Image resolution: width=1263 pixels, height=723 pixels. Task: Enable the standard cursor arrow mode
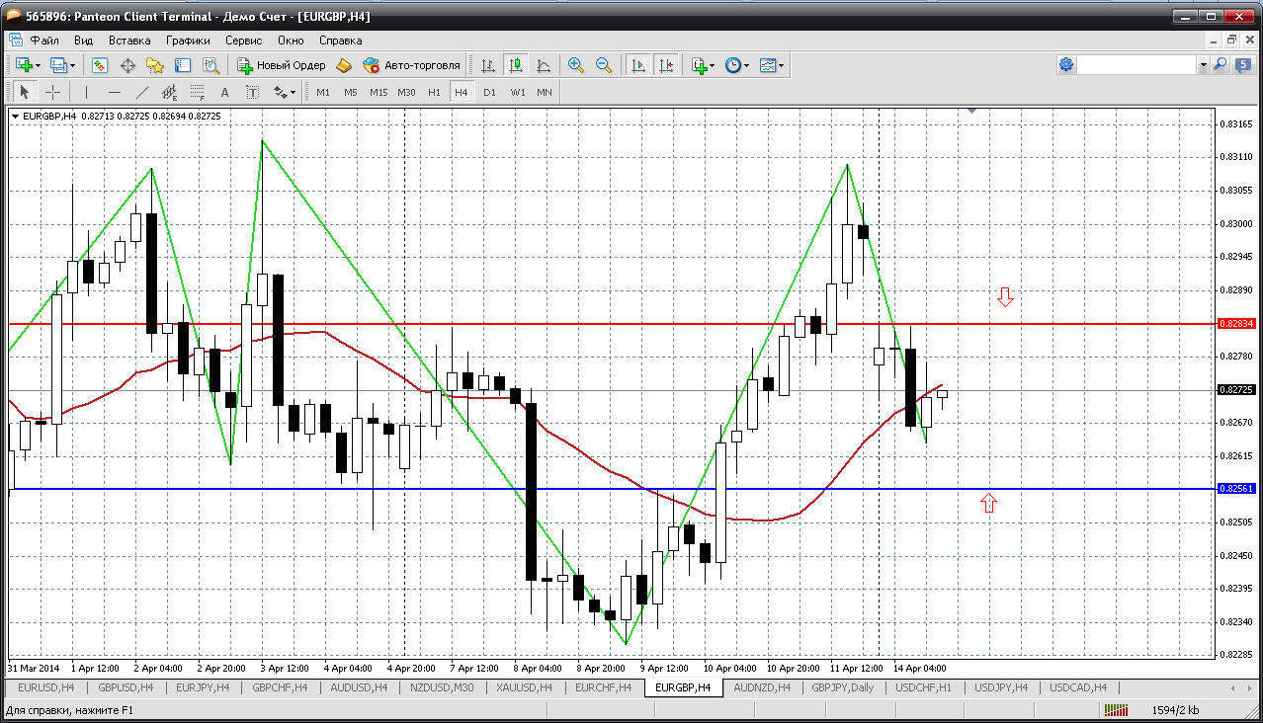point(25,92)
